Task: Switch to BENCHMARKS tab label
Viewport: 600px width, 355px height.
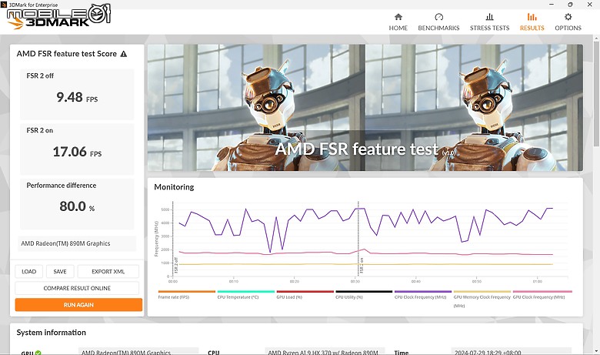Action: 438,28
